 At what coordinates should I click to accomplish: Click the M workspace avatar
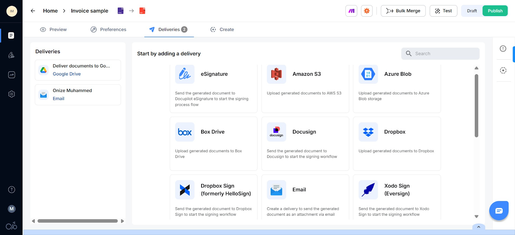(12, 209)
